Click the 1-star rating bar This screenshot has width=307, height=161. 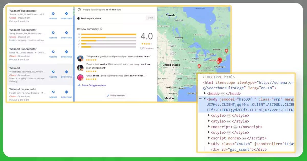pos(109,47)
